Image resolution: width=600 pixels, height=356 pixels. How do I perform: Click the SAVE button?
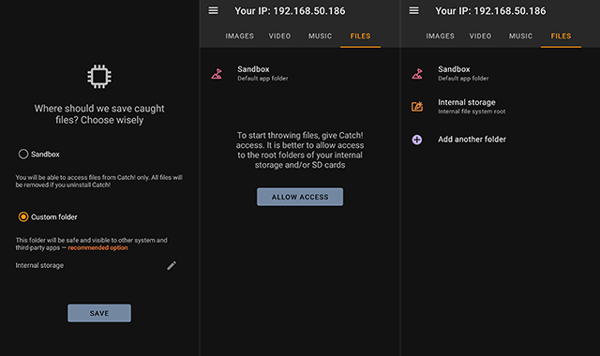pyautogui.click(x=99, y=313)
